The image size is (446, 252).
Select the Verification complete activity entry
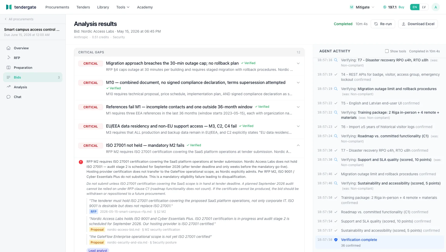coord(379,242)
